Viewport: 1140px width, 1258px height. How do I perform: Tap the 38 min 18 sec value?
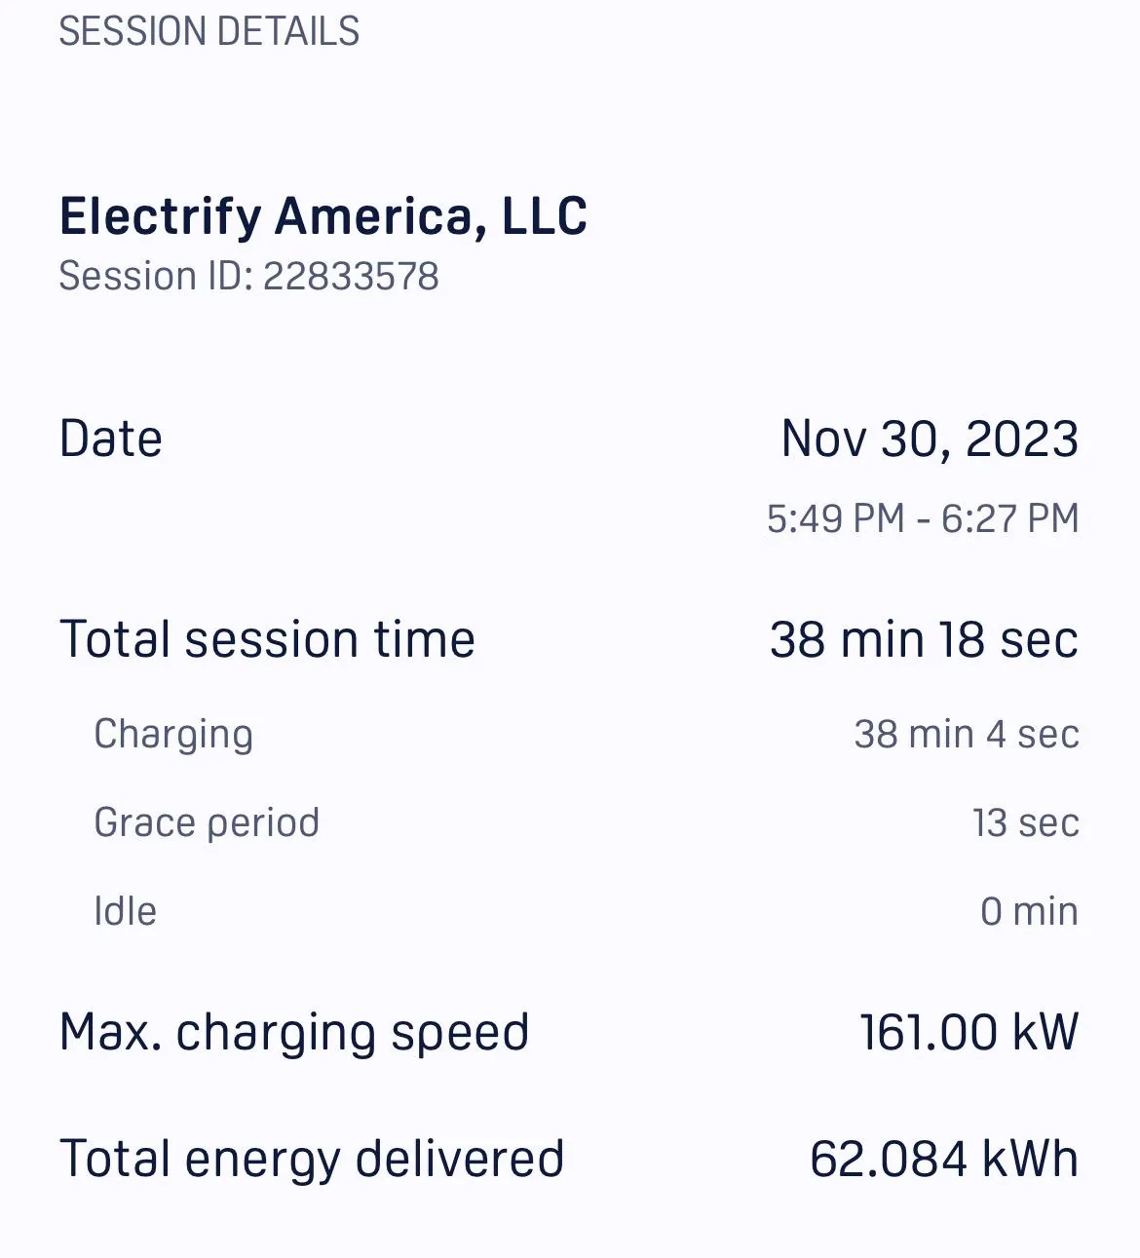tap(924, 640)
